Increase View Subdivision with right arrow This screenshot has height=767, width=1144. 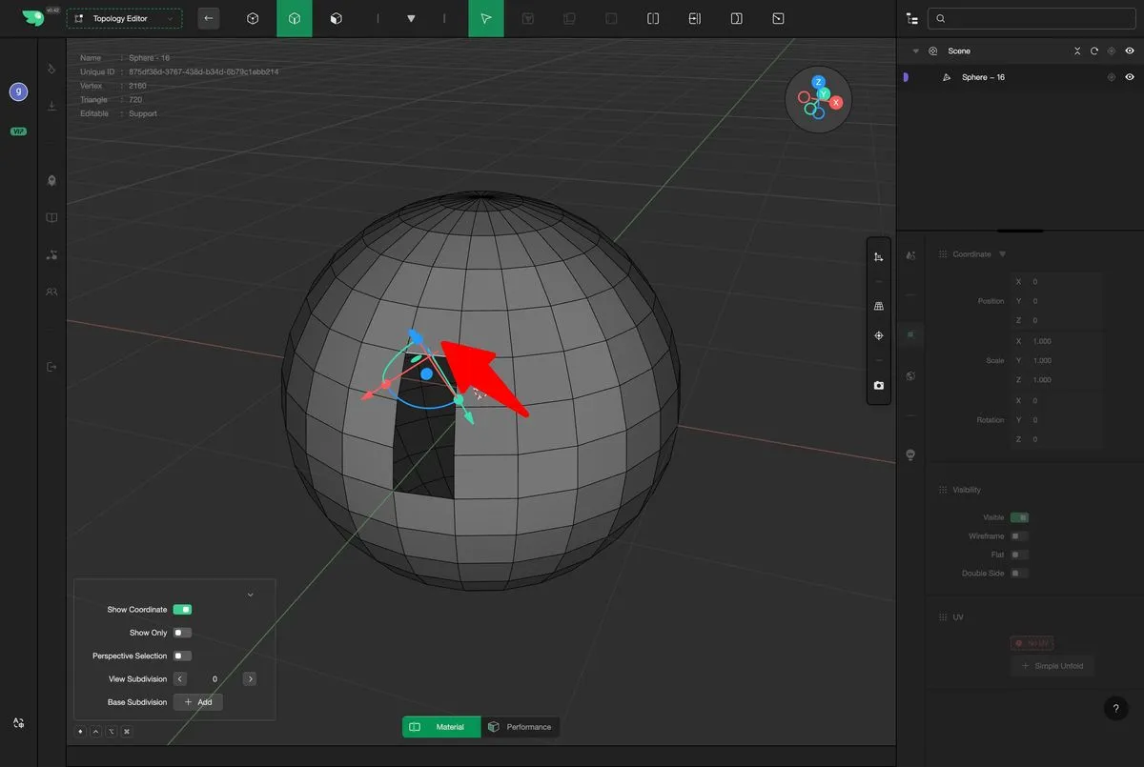coord(250,679)
